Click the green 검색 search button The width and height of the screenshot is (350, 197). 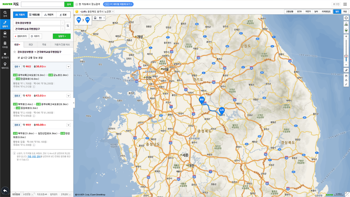click(69, 4)
